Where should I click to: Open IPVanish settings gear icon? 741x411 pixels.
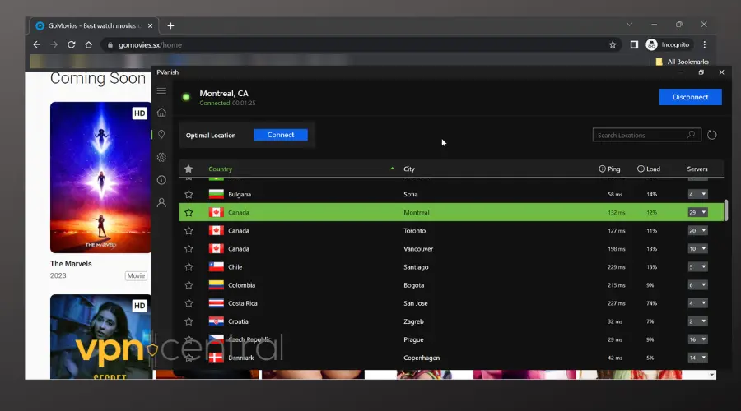pyautogui.click(x=161, y=157)
